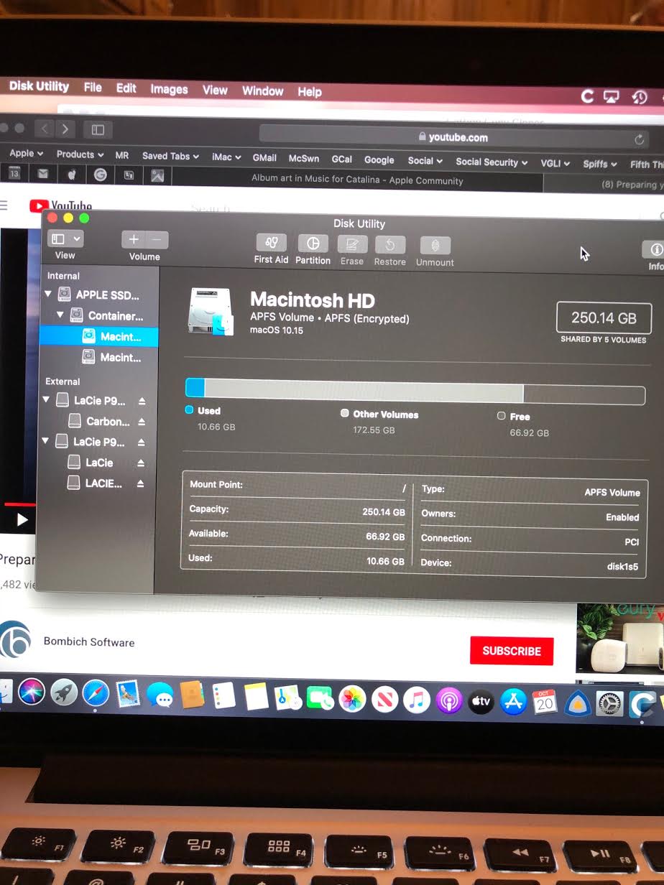The height and width of the screenshot is (885, 664).
Task: Open the View menu in menu bar
Action: pyautogui.click(x=215, y=90)
